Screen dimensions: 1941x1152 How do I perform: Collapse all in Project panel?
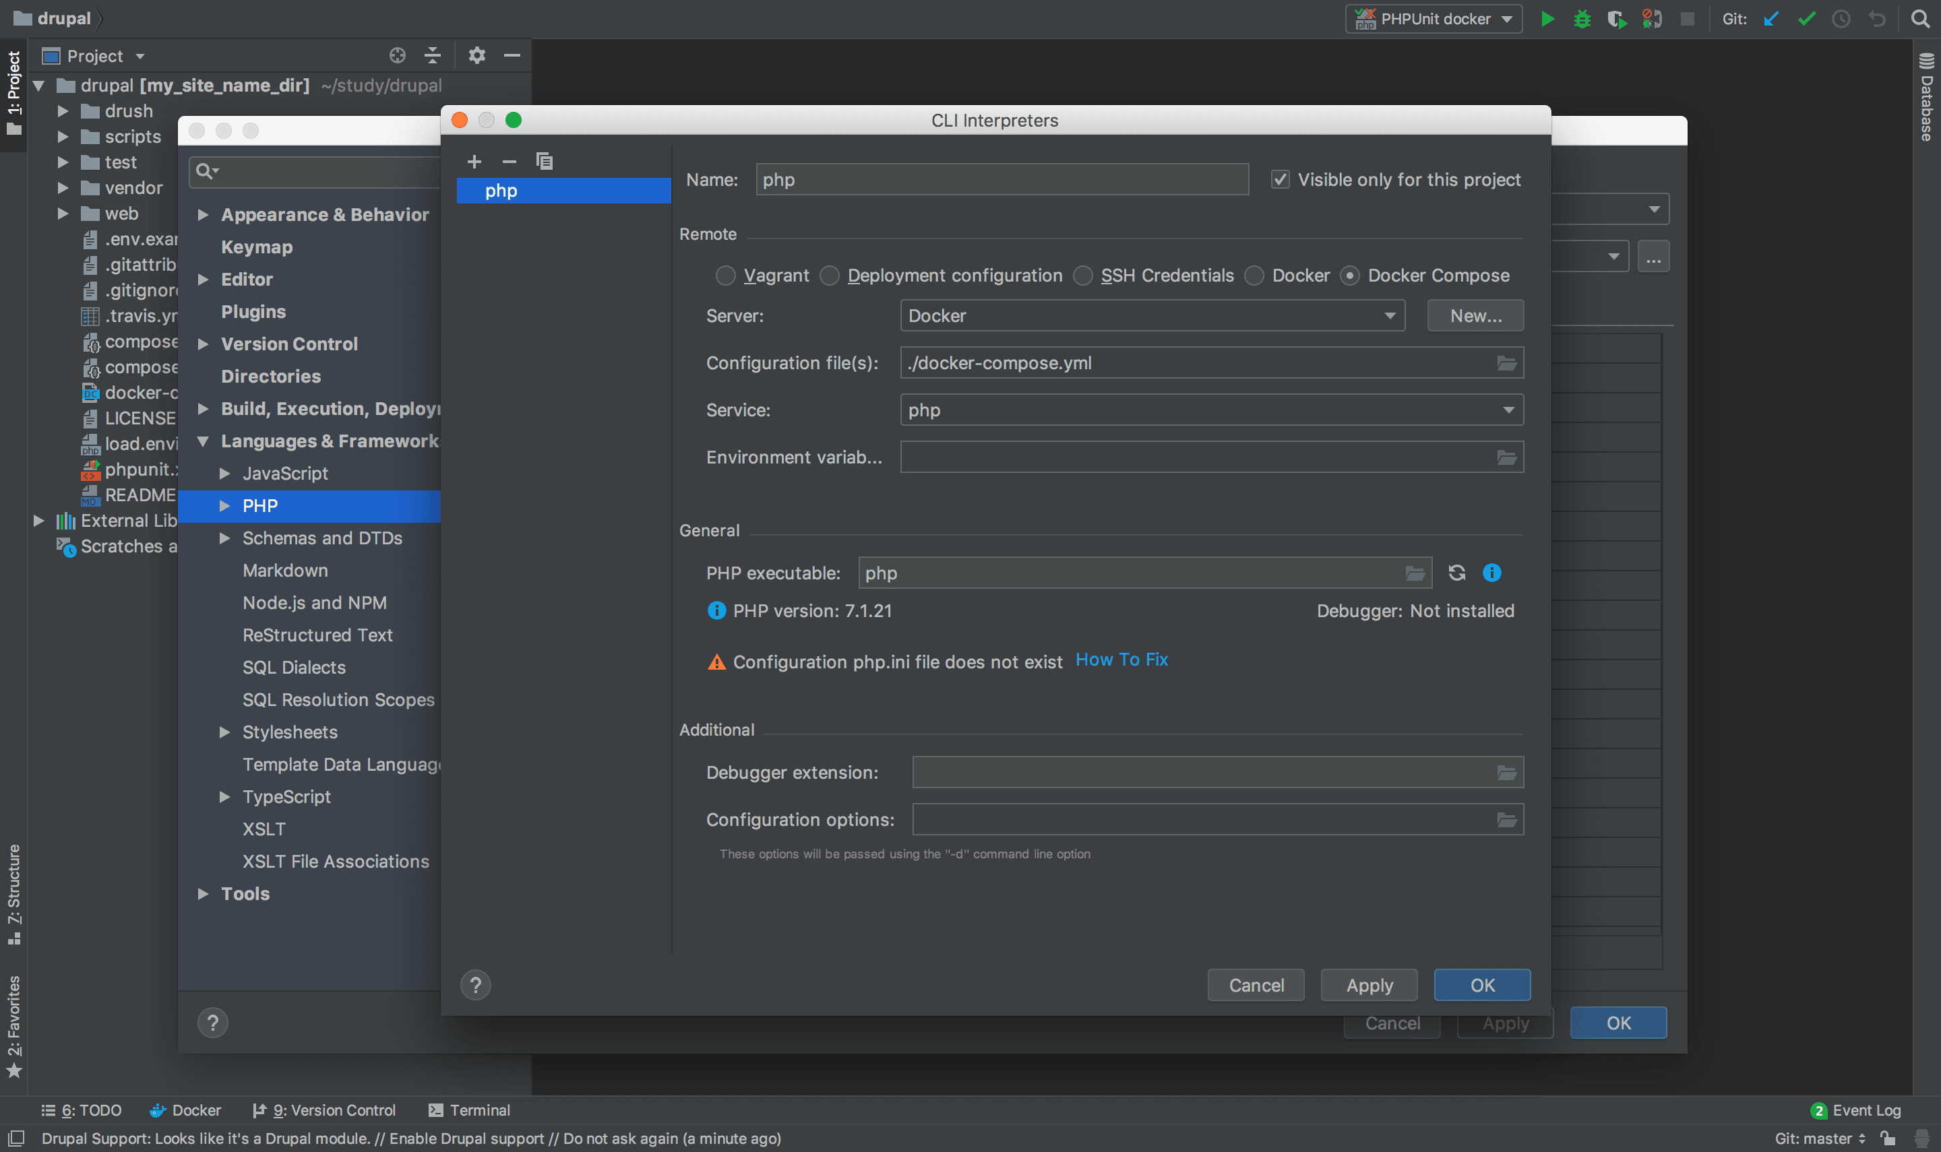433,55
